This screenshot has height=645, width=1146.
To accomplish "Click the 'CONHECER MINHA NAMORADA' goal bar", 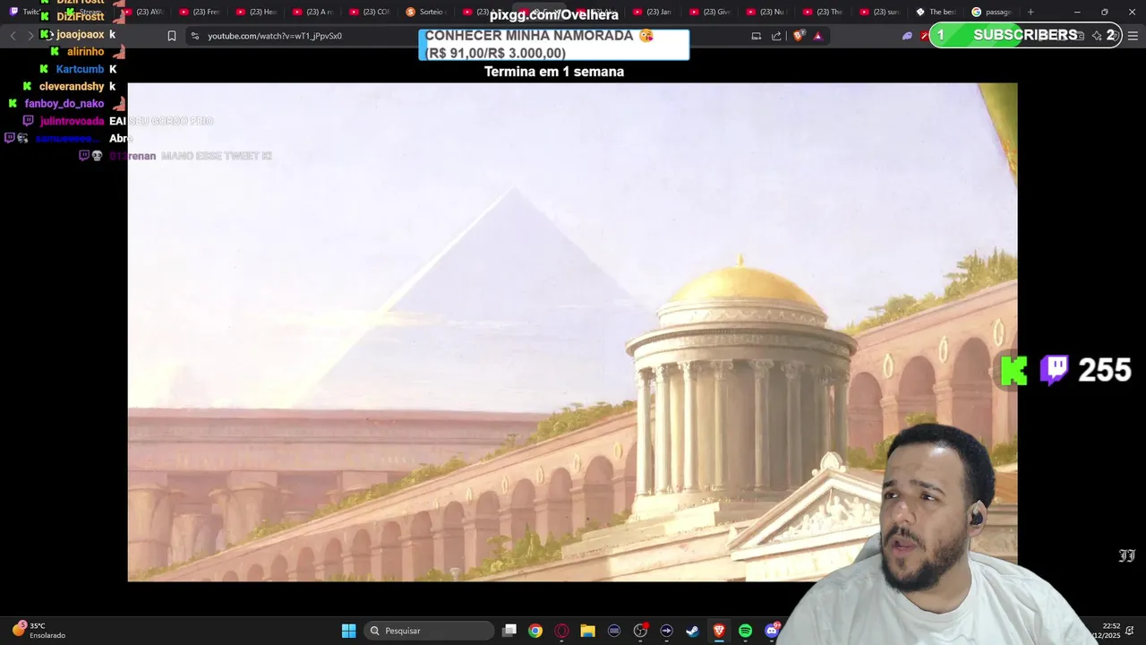I will point(554,45).
